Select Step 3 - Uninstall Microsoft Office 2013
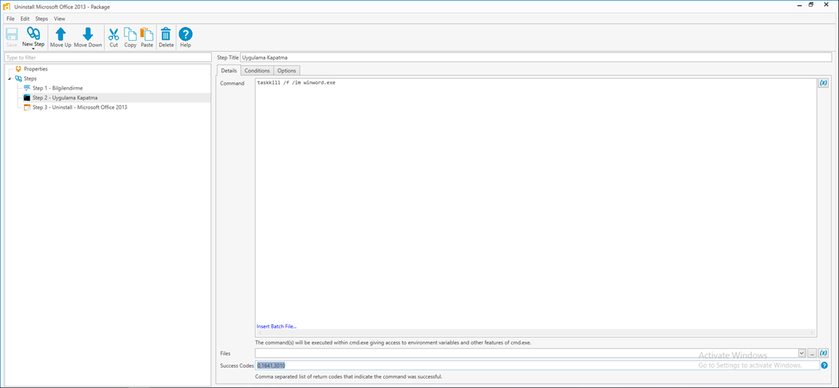 tap(79, 108)
